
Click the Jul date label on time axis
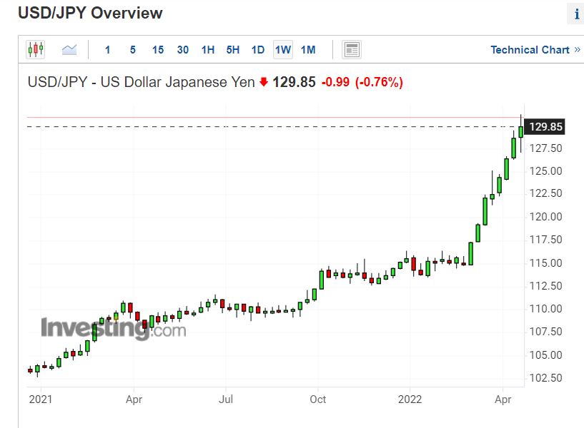coord(226,399)
